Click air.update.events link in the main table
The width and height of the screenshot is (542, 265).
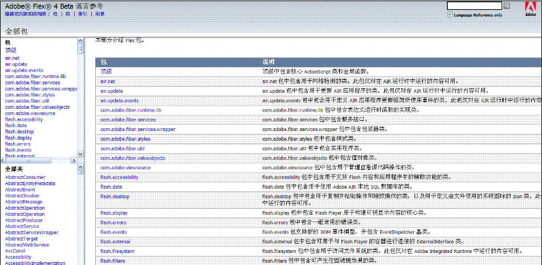coord(120,100)
